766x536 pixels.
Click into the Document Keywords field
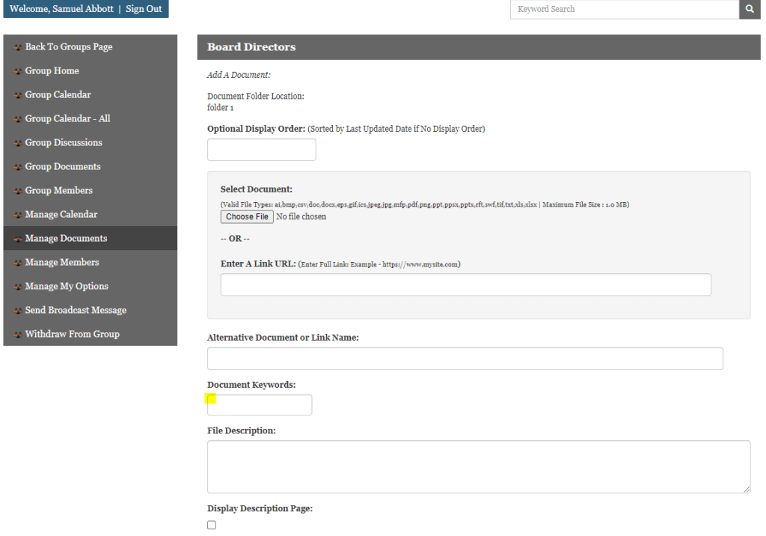coord(260,405)
